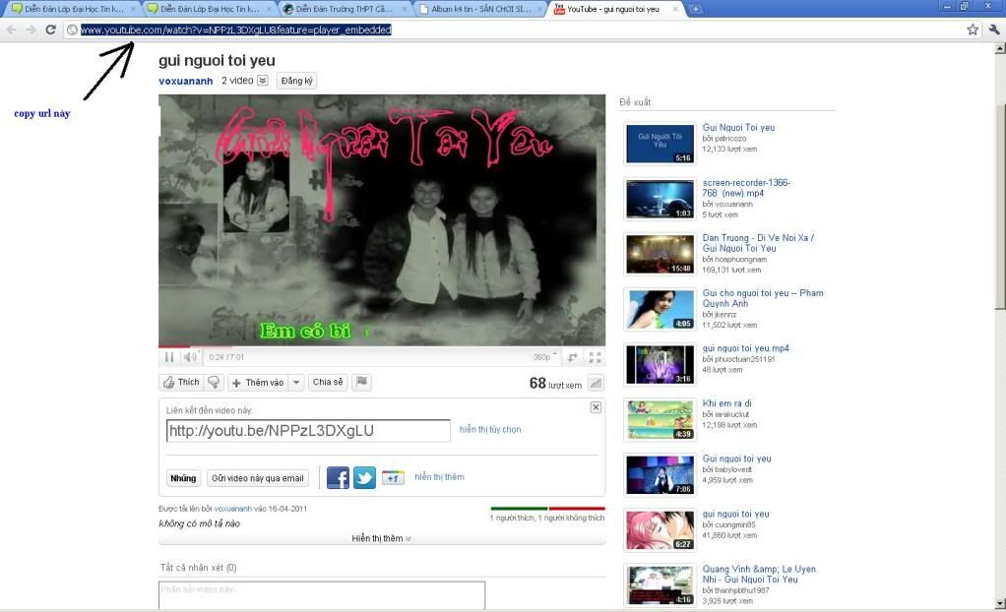1006x612 pixels.
Task: Open Quang Vinh & Le Uyen Nhi video
Action: (x=759, y=574)
